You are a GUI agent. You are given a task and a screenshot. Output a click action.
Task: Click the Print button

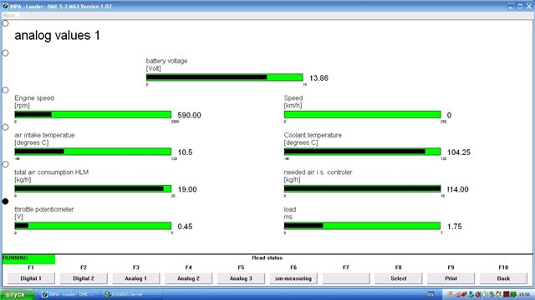point(451,278)
